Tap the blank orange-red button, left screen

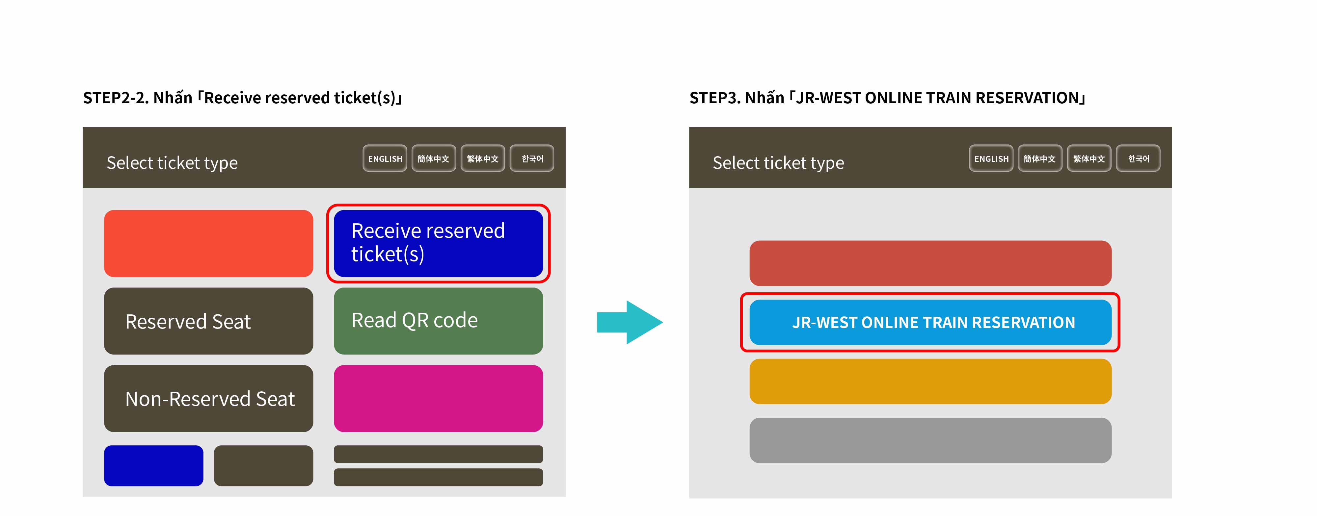pyautogui.click(x=209, y=243)
